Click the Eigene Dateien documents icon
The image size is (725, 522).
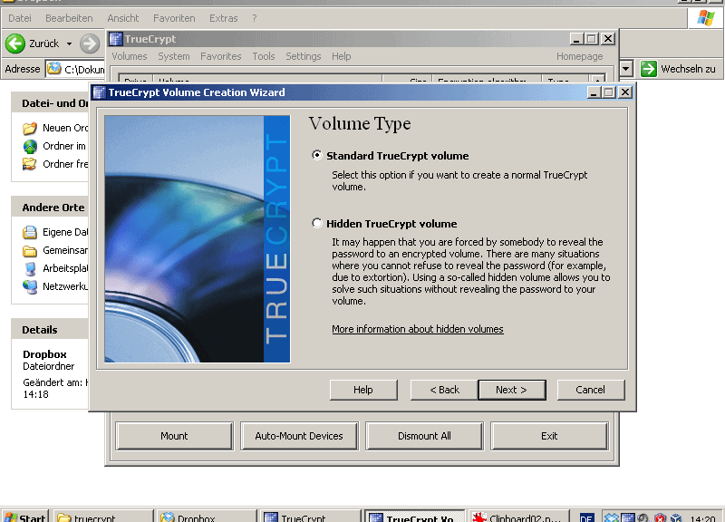(x=30, y=232)
